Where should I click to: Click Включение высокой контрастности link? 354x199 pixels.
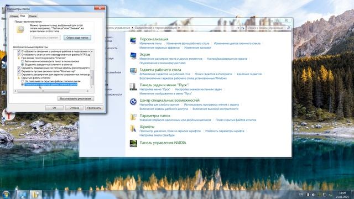point(215,109)
